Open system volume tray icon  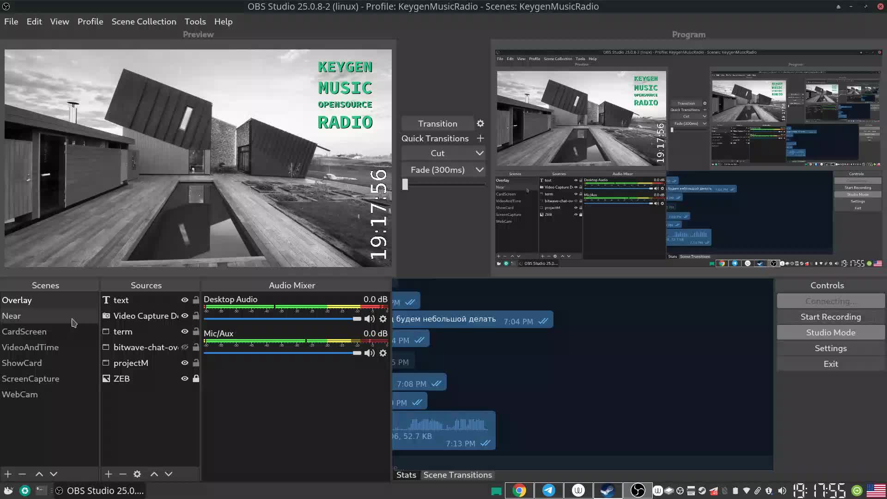782,491
